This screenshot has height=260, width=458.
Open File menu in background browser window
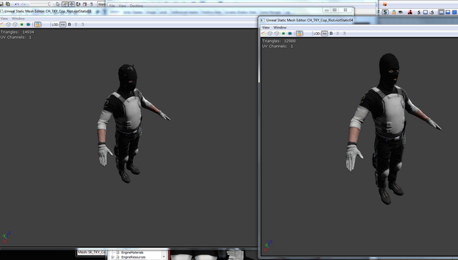(x=112, y=6)
